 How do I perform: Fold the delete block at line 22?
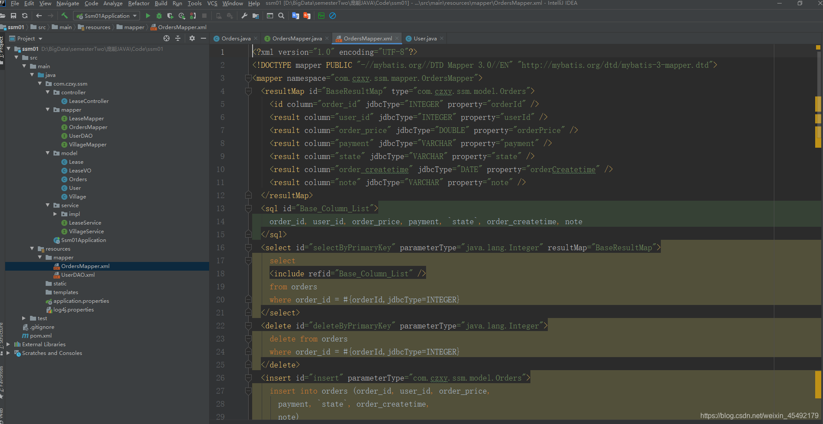point(248,326)
